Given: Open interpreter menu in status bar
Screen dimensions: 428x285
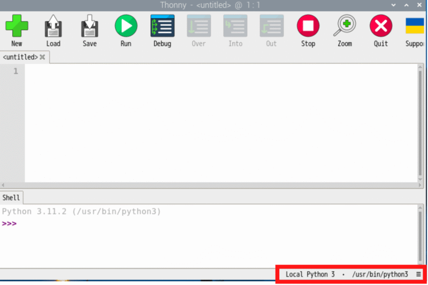Looking at the screenshot, I should click(418, 274).
